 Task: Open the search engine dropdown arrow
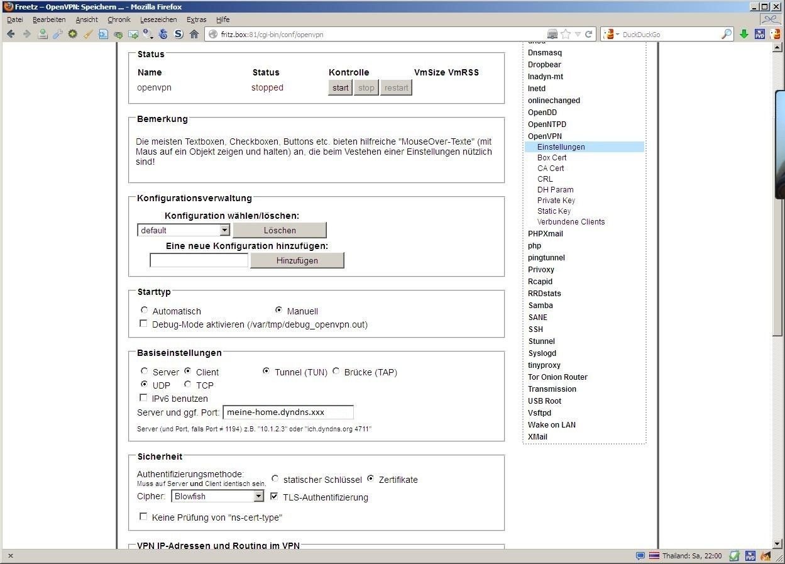(x=617, y=34)
